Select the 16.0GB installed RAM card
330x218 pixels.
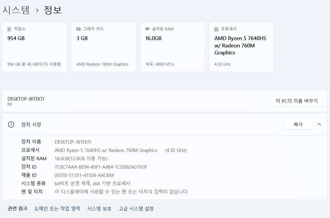[x=172, y=47]
